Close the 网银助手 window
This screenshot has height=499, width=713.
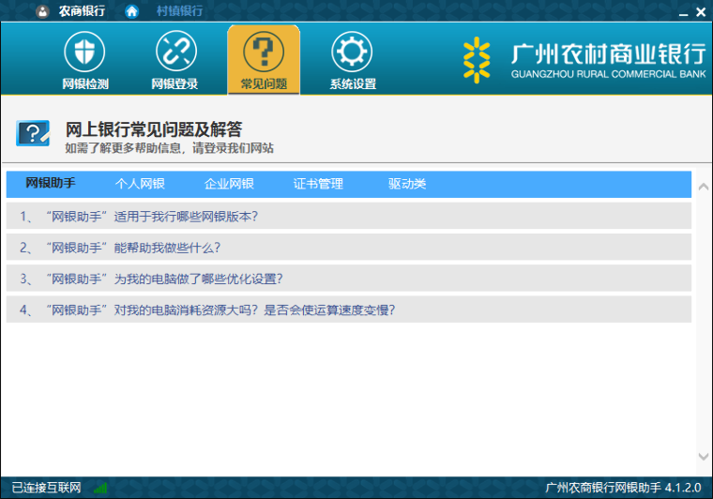[x=701, y=12]
